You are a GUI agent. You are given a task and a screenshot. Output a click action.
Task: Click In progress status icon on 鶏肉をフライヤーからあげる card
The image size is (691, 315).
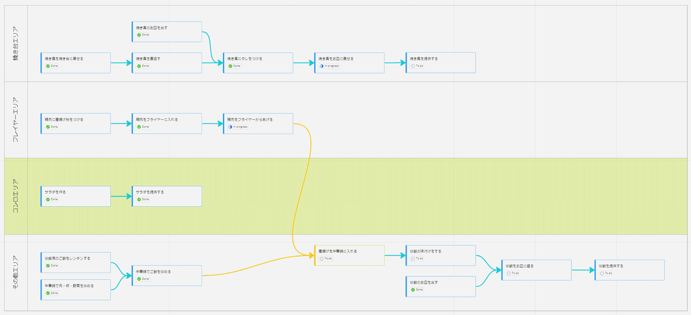230,126
